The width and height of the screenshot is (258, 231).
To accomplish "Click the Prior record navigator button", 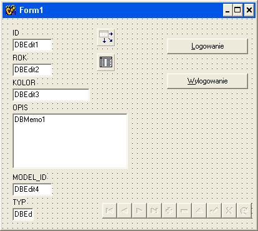I will click(125, 210).
